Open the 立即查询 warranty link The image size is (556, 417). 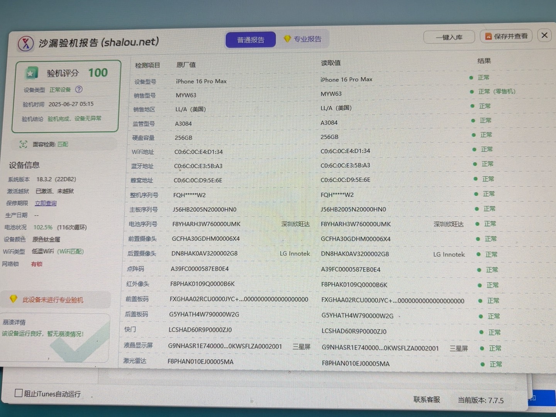coord(46,203)
